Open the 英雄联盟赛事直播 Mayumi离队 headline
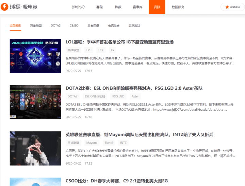This screenshot has height=186, width=245. click(140, 134)
